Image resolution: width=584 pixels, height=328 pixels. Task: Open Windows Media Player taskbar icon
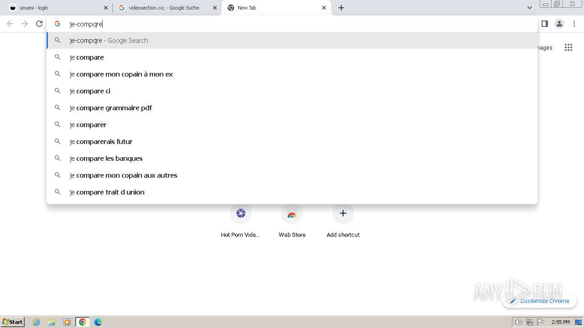pyautogui.click(x=67, y=322)
